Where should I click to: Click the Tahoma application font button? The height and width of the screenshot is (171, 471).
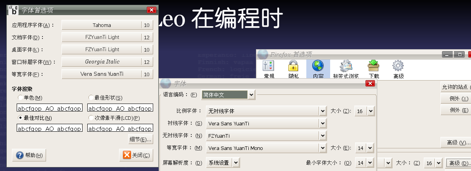[x=102, y=25]
